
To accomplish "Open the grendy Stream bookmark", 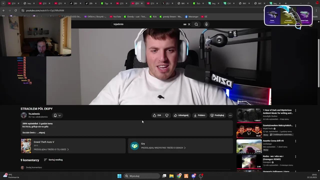I will coord(170,17).
